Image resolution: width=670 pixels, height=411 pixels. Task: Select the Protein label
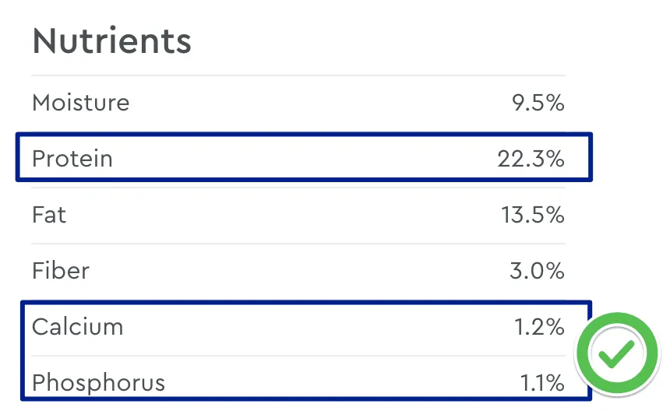click(72, 159)
